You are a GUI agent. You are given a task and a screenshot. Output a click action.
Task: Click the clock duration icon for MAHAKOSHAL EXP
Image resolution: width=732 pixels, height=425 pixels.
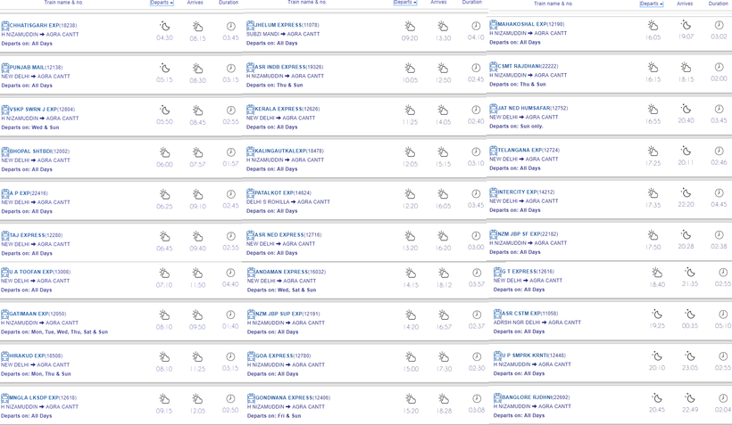point(719,25)
